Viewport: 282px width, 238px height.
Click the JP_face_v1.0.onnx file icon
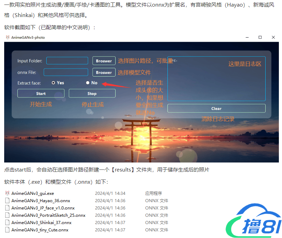[8, 208]
